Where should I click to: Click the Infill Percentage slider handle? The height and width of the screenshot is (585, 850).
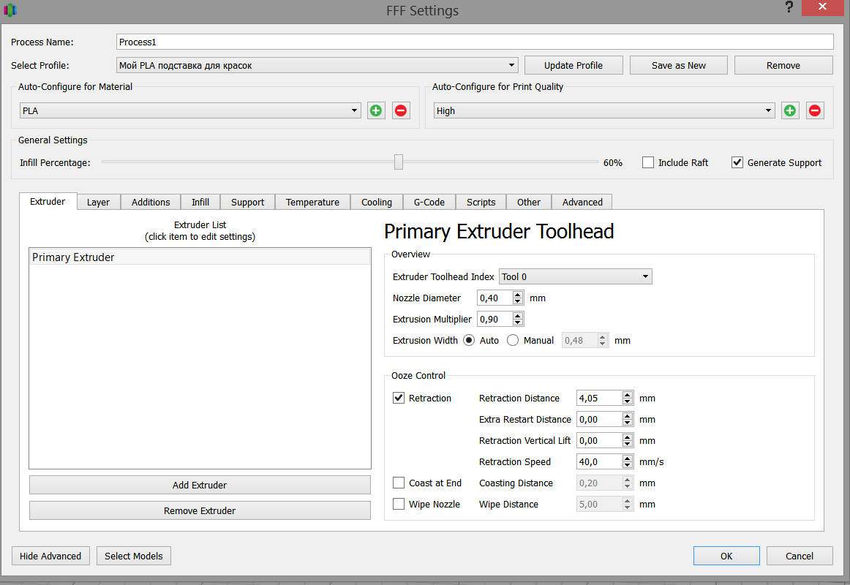pos(399,162)
